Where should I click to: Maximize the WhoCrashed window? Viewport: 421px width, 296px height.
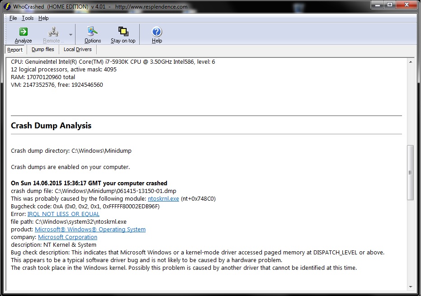coord(390,5)
